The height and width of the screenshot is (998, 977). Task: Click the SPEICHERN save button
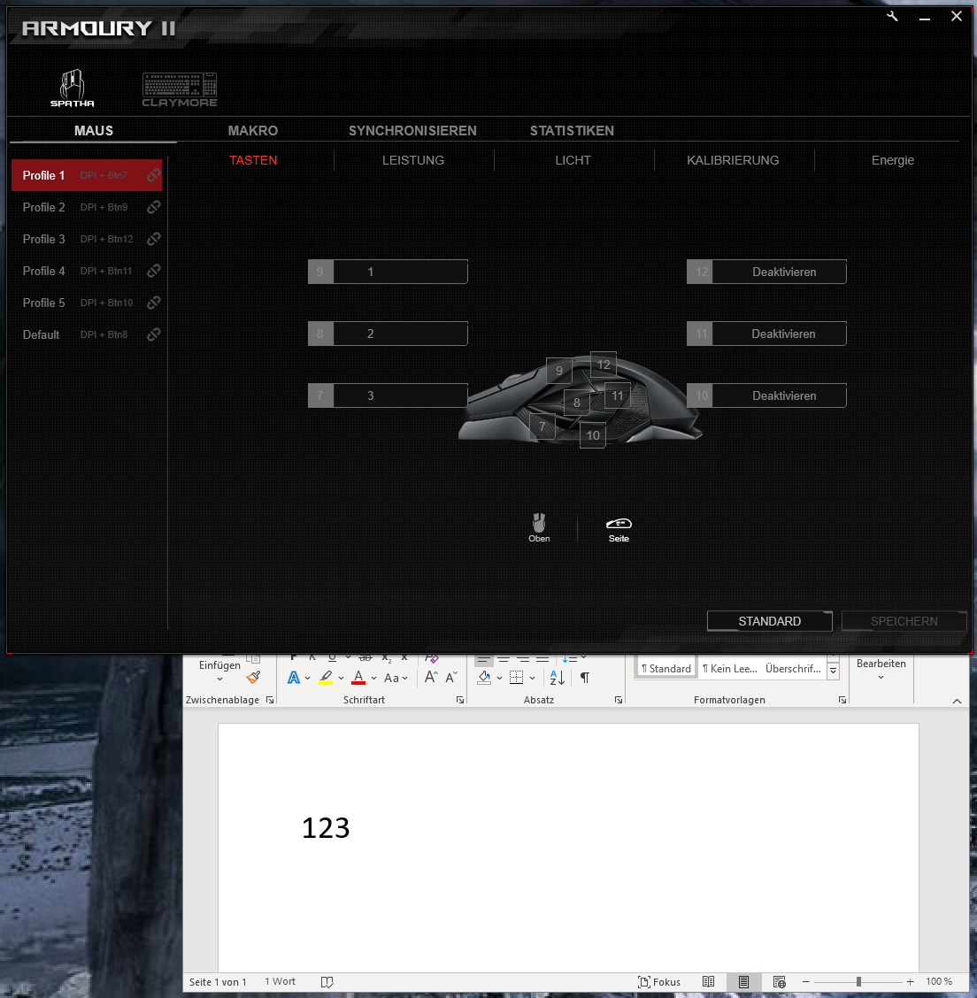pyautogui.click(x=904, y=621)
